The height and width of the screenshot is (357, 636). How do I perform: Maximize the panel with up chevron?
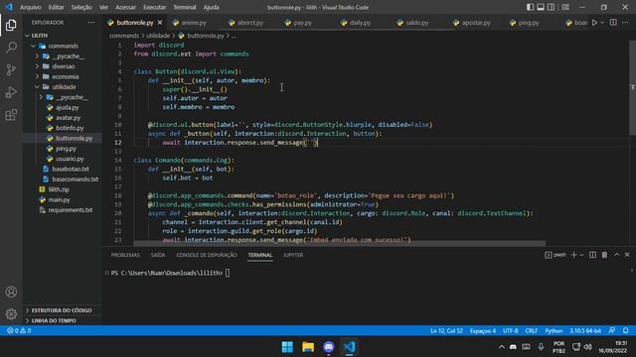click(616, 255)
